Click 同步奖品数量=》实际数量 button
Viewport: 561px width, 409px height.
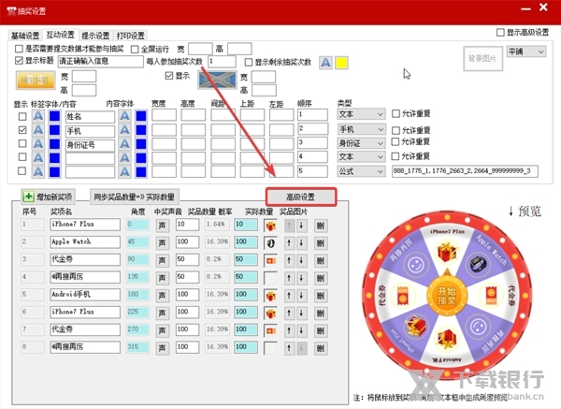(134, 197)
